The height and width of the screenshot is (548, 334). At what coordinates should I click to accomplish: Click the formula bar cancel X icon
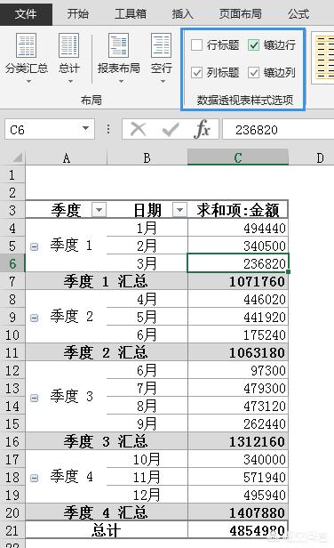pos(139,130)
